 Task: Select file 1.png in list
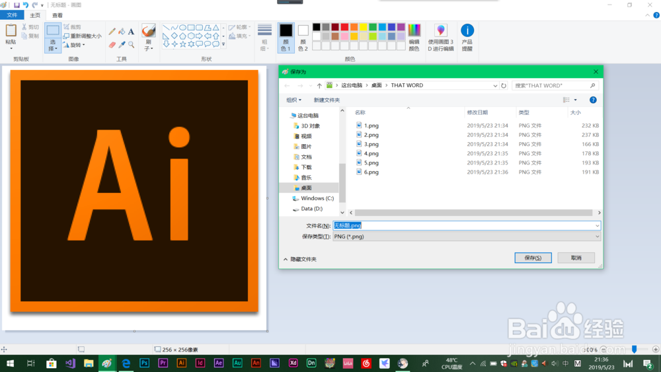click(371, 126)
